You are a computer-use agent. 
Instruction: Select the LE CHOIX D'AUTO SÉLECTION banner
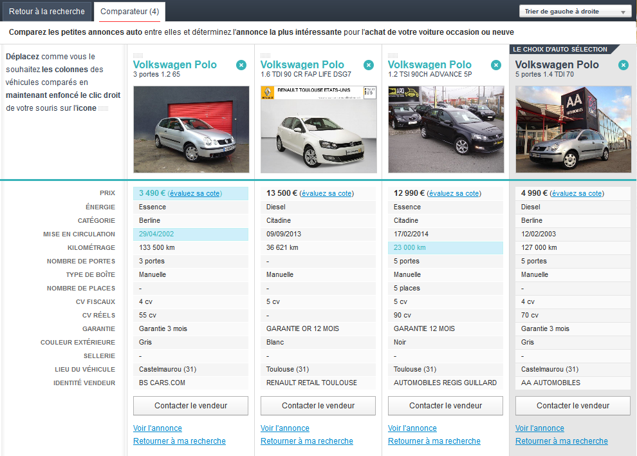click(560, 49)
